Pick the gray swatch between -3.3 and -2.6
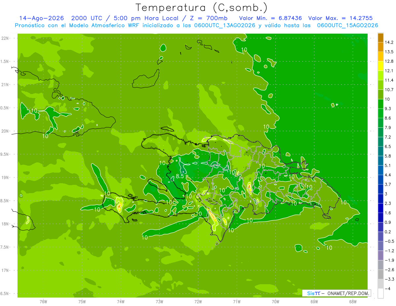 click(380, 275)
